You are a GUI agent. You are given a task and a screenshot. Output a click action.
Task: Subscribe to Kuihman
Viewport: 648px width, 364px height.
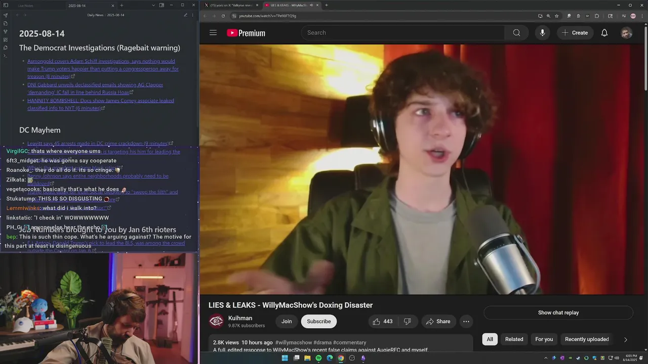point(319,322)
